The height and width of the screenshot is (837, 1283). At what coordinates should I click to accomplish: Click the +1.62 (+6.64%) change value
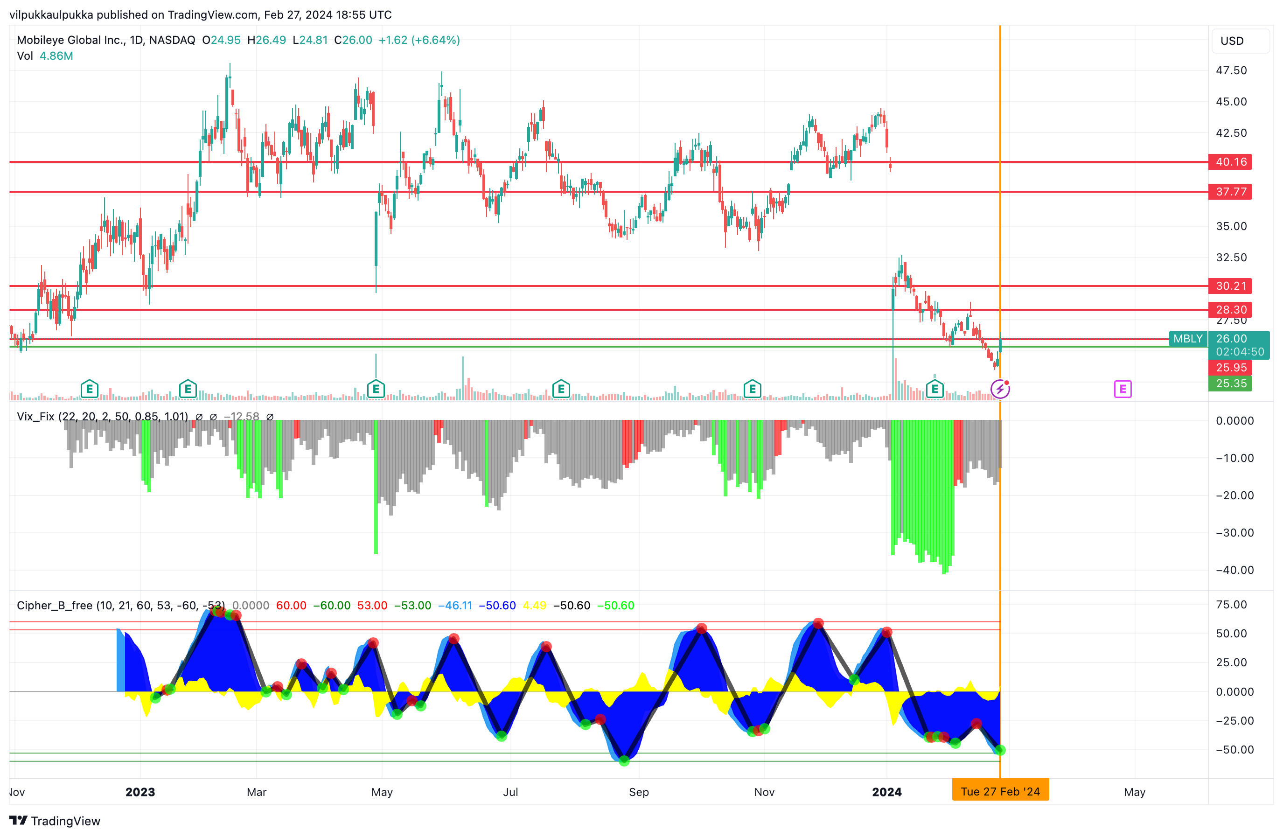coord(419,40)
